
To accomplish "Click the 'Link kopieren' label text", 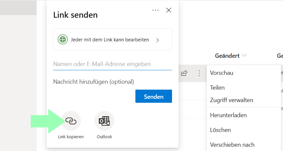I will tap(71, 137).
